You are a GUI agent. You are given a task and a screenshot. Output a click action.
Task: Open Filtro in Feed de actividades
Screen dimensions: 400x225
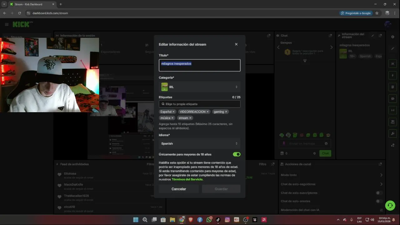coord(150,164)
